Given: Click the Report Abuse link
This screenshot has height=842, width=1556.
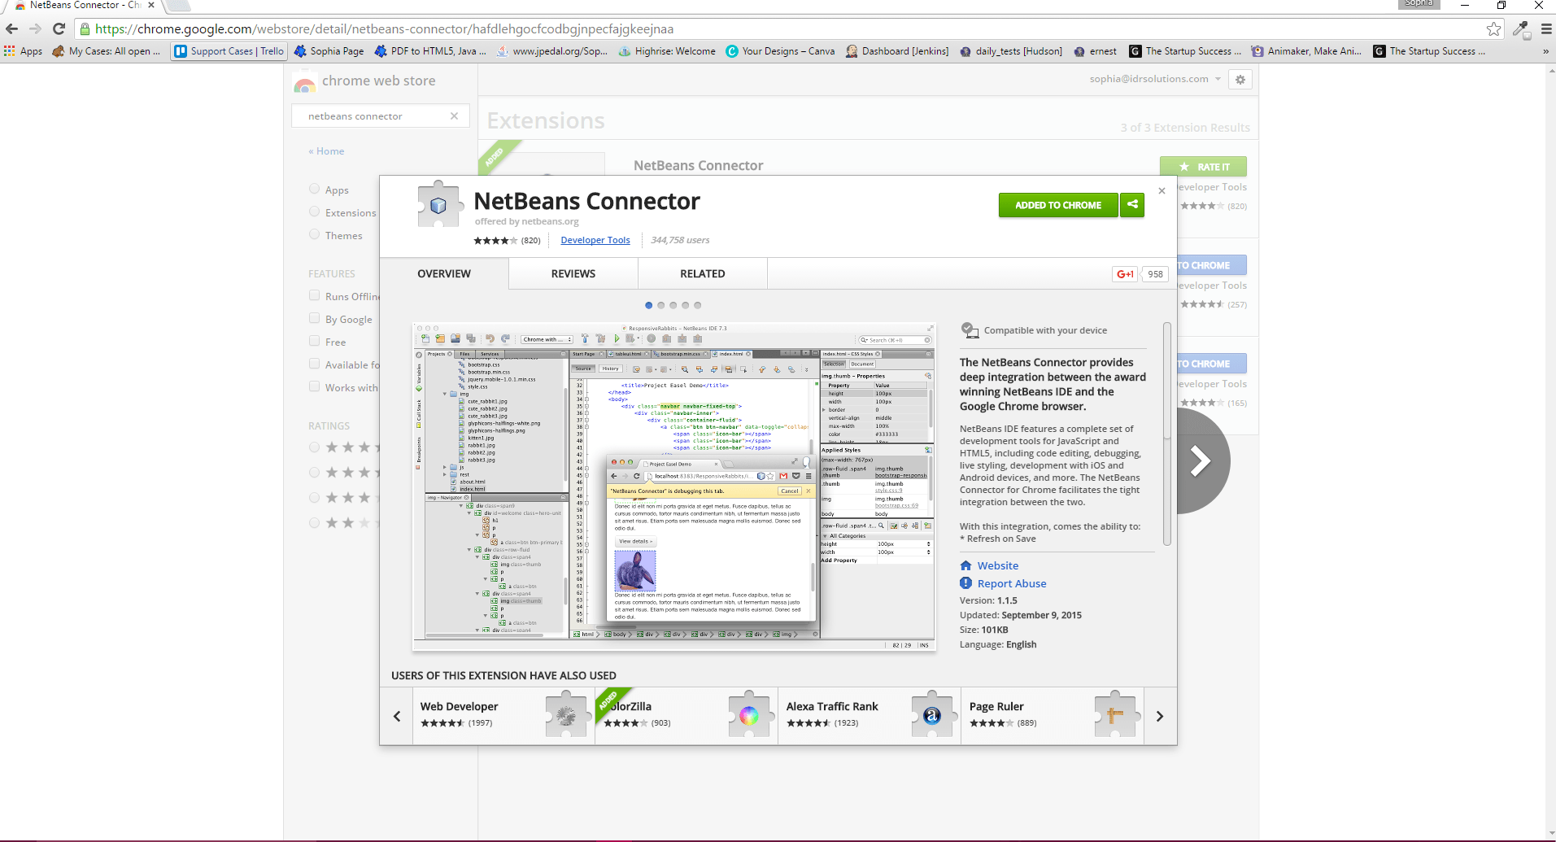Looking at the screenshot, I should (1011, 583).
